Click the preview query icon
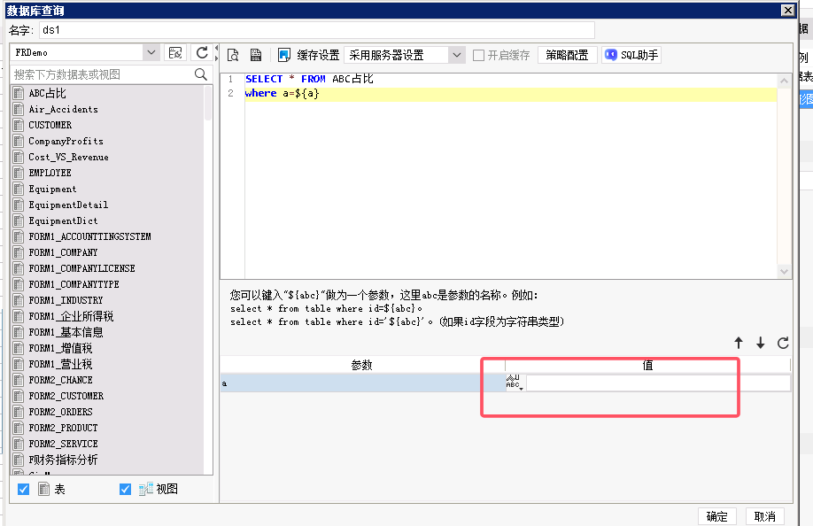813x526 pixels. click(x=233, y=55)
